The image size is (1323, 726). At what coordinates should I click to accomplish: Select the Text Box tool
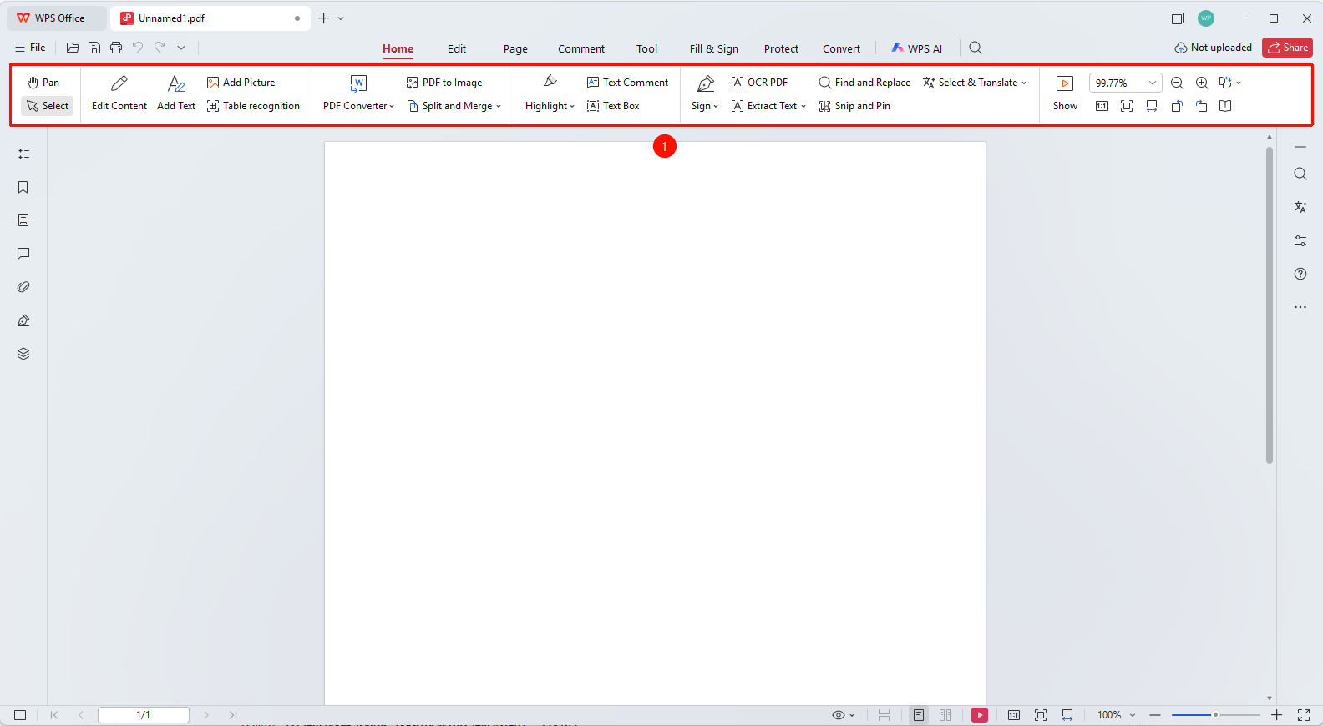pyautogui.click(x=613, y=106)
